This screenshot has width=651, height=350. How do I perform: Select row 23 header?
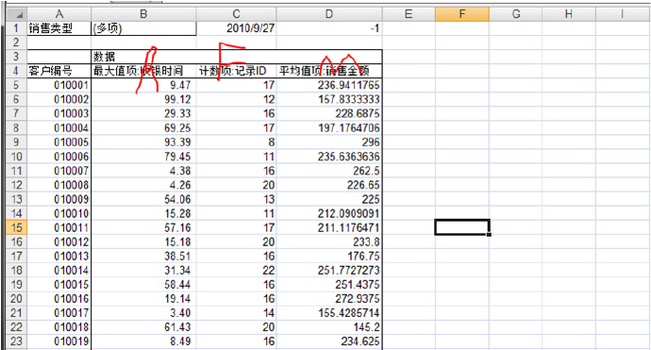click(17, 342)
